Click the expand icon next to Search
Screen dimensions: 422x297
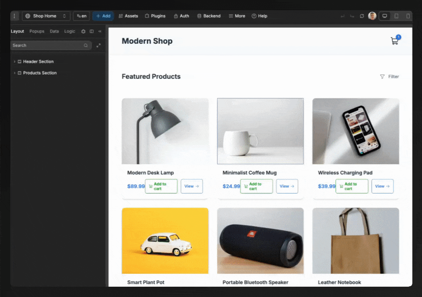tap(98, 45)
